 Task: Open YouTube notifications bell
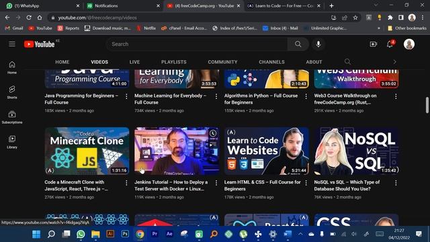click(x=390, y=44)
